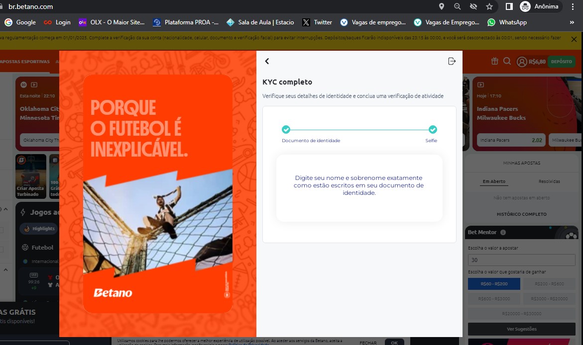The image size is (583, 345).
Task: Toggle the browser side panel icon
Action: 509,6
